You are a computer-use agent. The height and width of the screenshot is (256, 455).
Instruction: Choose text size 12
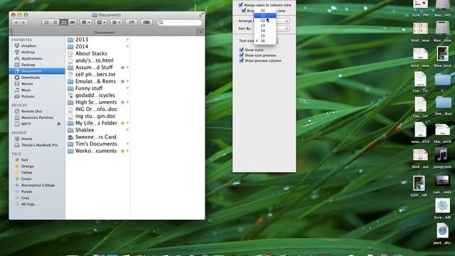pos(264,21)
